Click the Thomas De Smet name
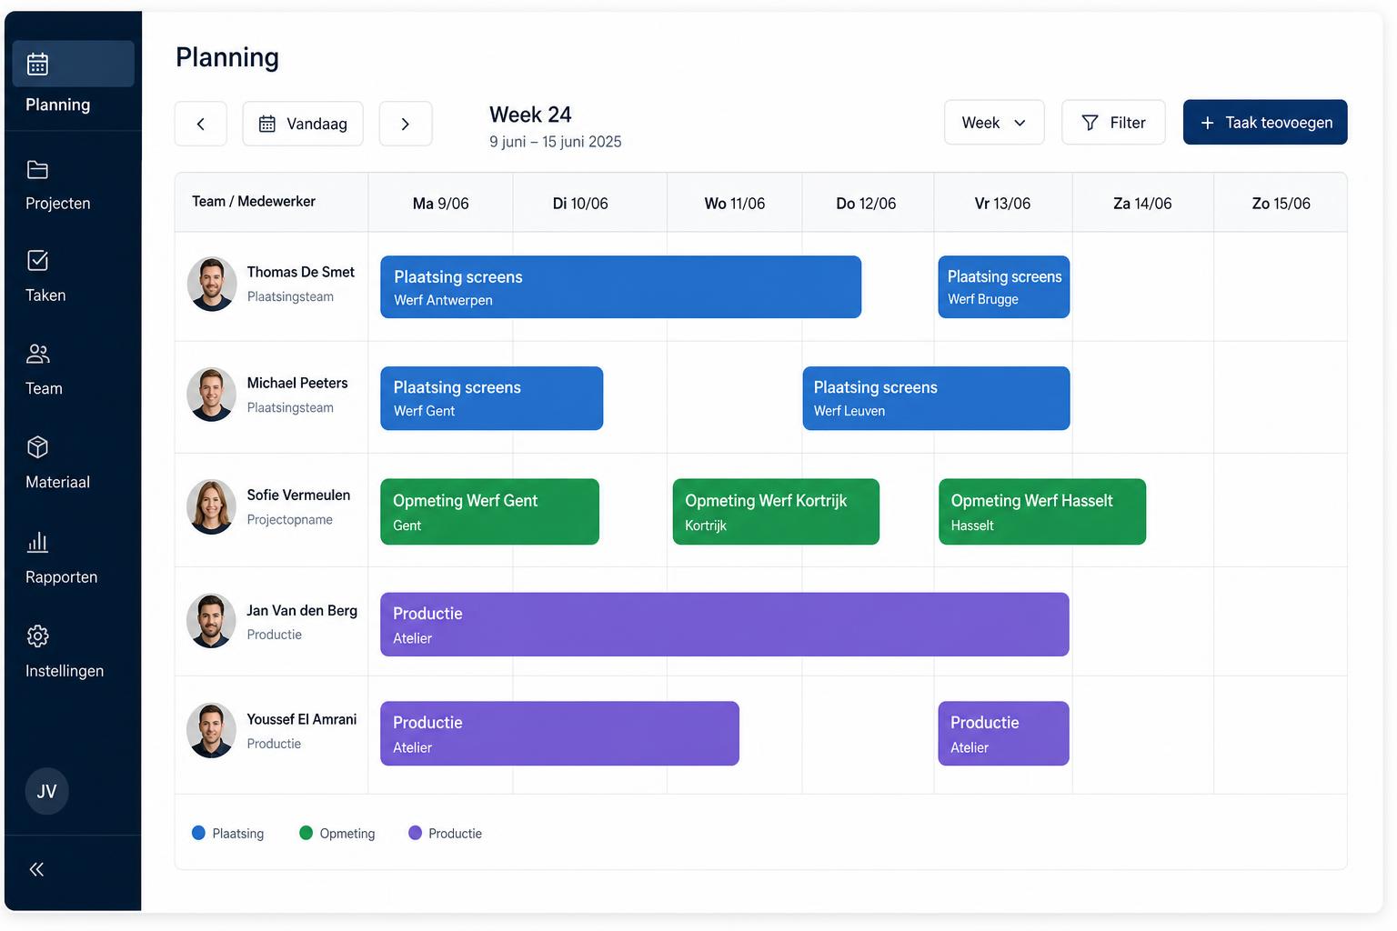 pos(300,272)
